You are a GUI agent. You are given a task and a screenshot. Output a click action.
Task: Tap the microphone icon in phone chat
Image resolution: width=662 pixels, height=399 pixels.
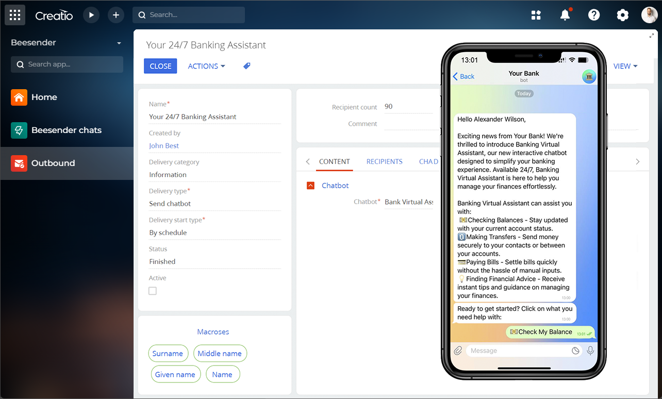(590, 351)
